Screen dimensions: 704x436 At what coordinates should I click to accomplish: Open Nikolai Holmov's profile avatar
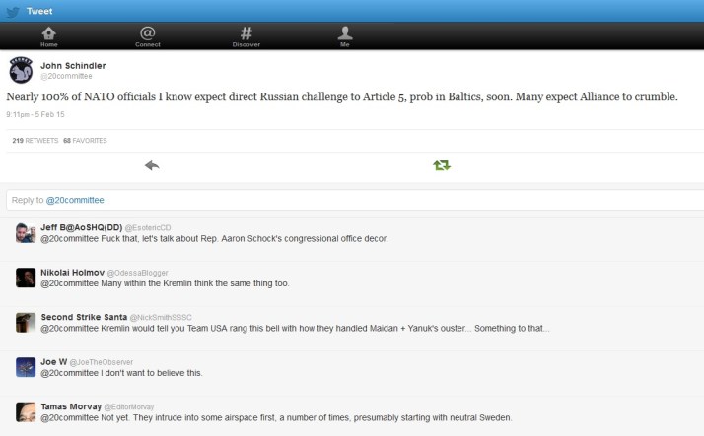pos(26,278)
